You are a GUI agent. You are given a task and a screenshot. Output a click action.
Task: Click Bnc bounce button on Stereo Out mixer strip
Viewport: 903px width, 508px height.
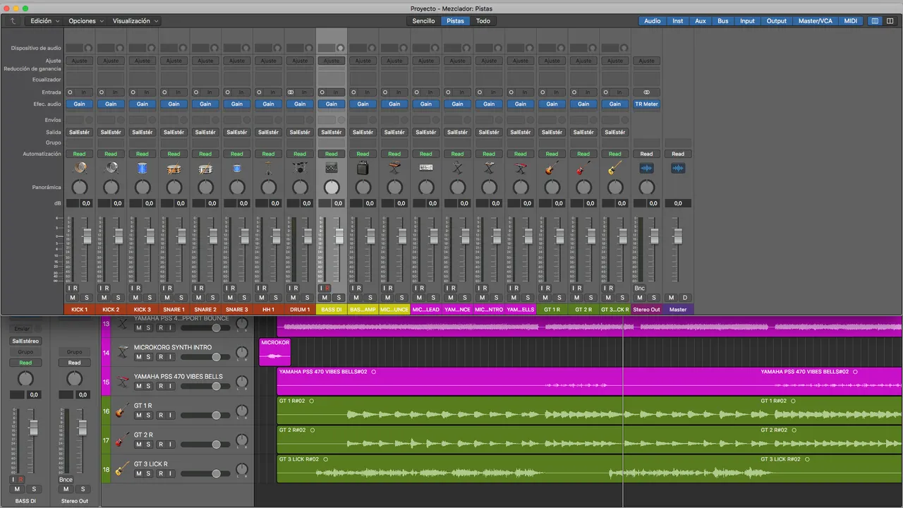point(639,288)
